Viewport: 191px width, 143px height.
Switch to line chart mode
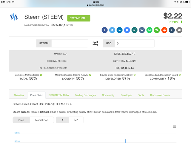[76, 120]
